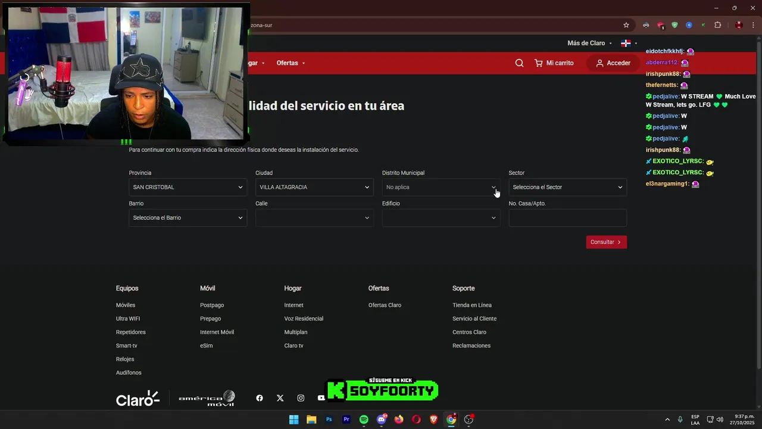The height and width of the screenshot is (429, 762).
Task: Open the Ultra WIFI footer link
Action: [x=128, y=319]
